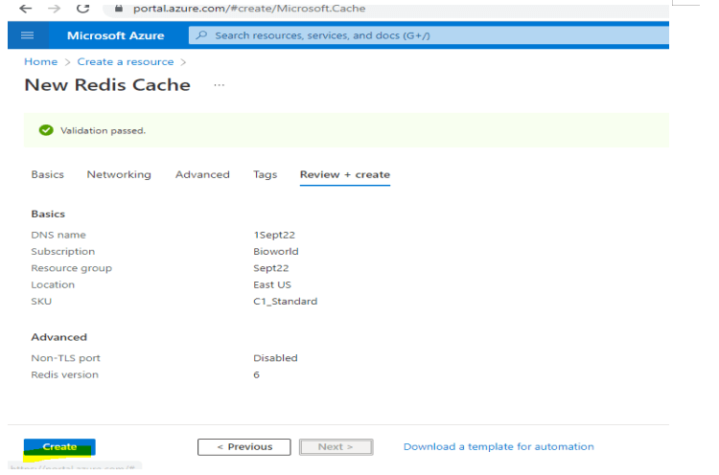The height and width of the screenshot is (475, 719).
Task: Open the Azure portal hamburger menu
Action: coord(28,35)
